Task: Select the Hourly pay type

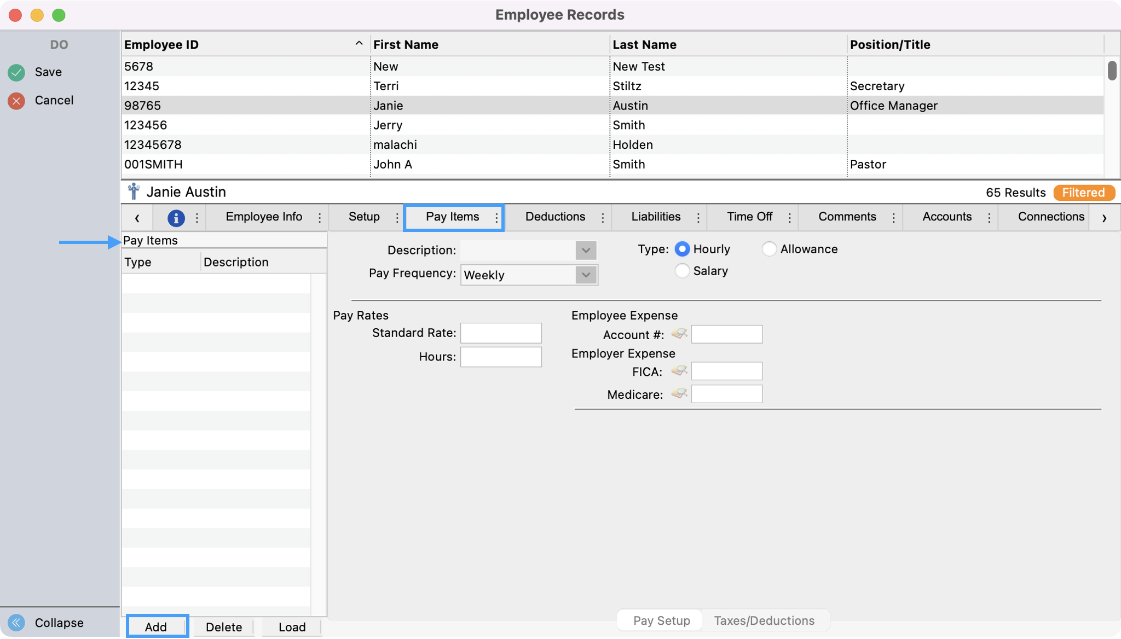Action: (682, 249)
